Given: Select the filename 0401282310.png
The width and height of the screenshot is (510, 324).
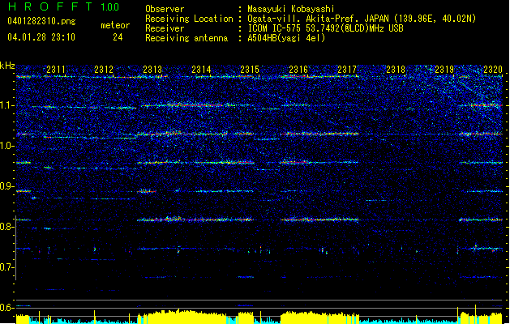Looking at the screenshot, I should (41, 22).
